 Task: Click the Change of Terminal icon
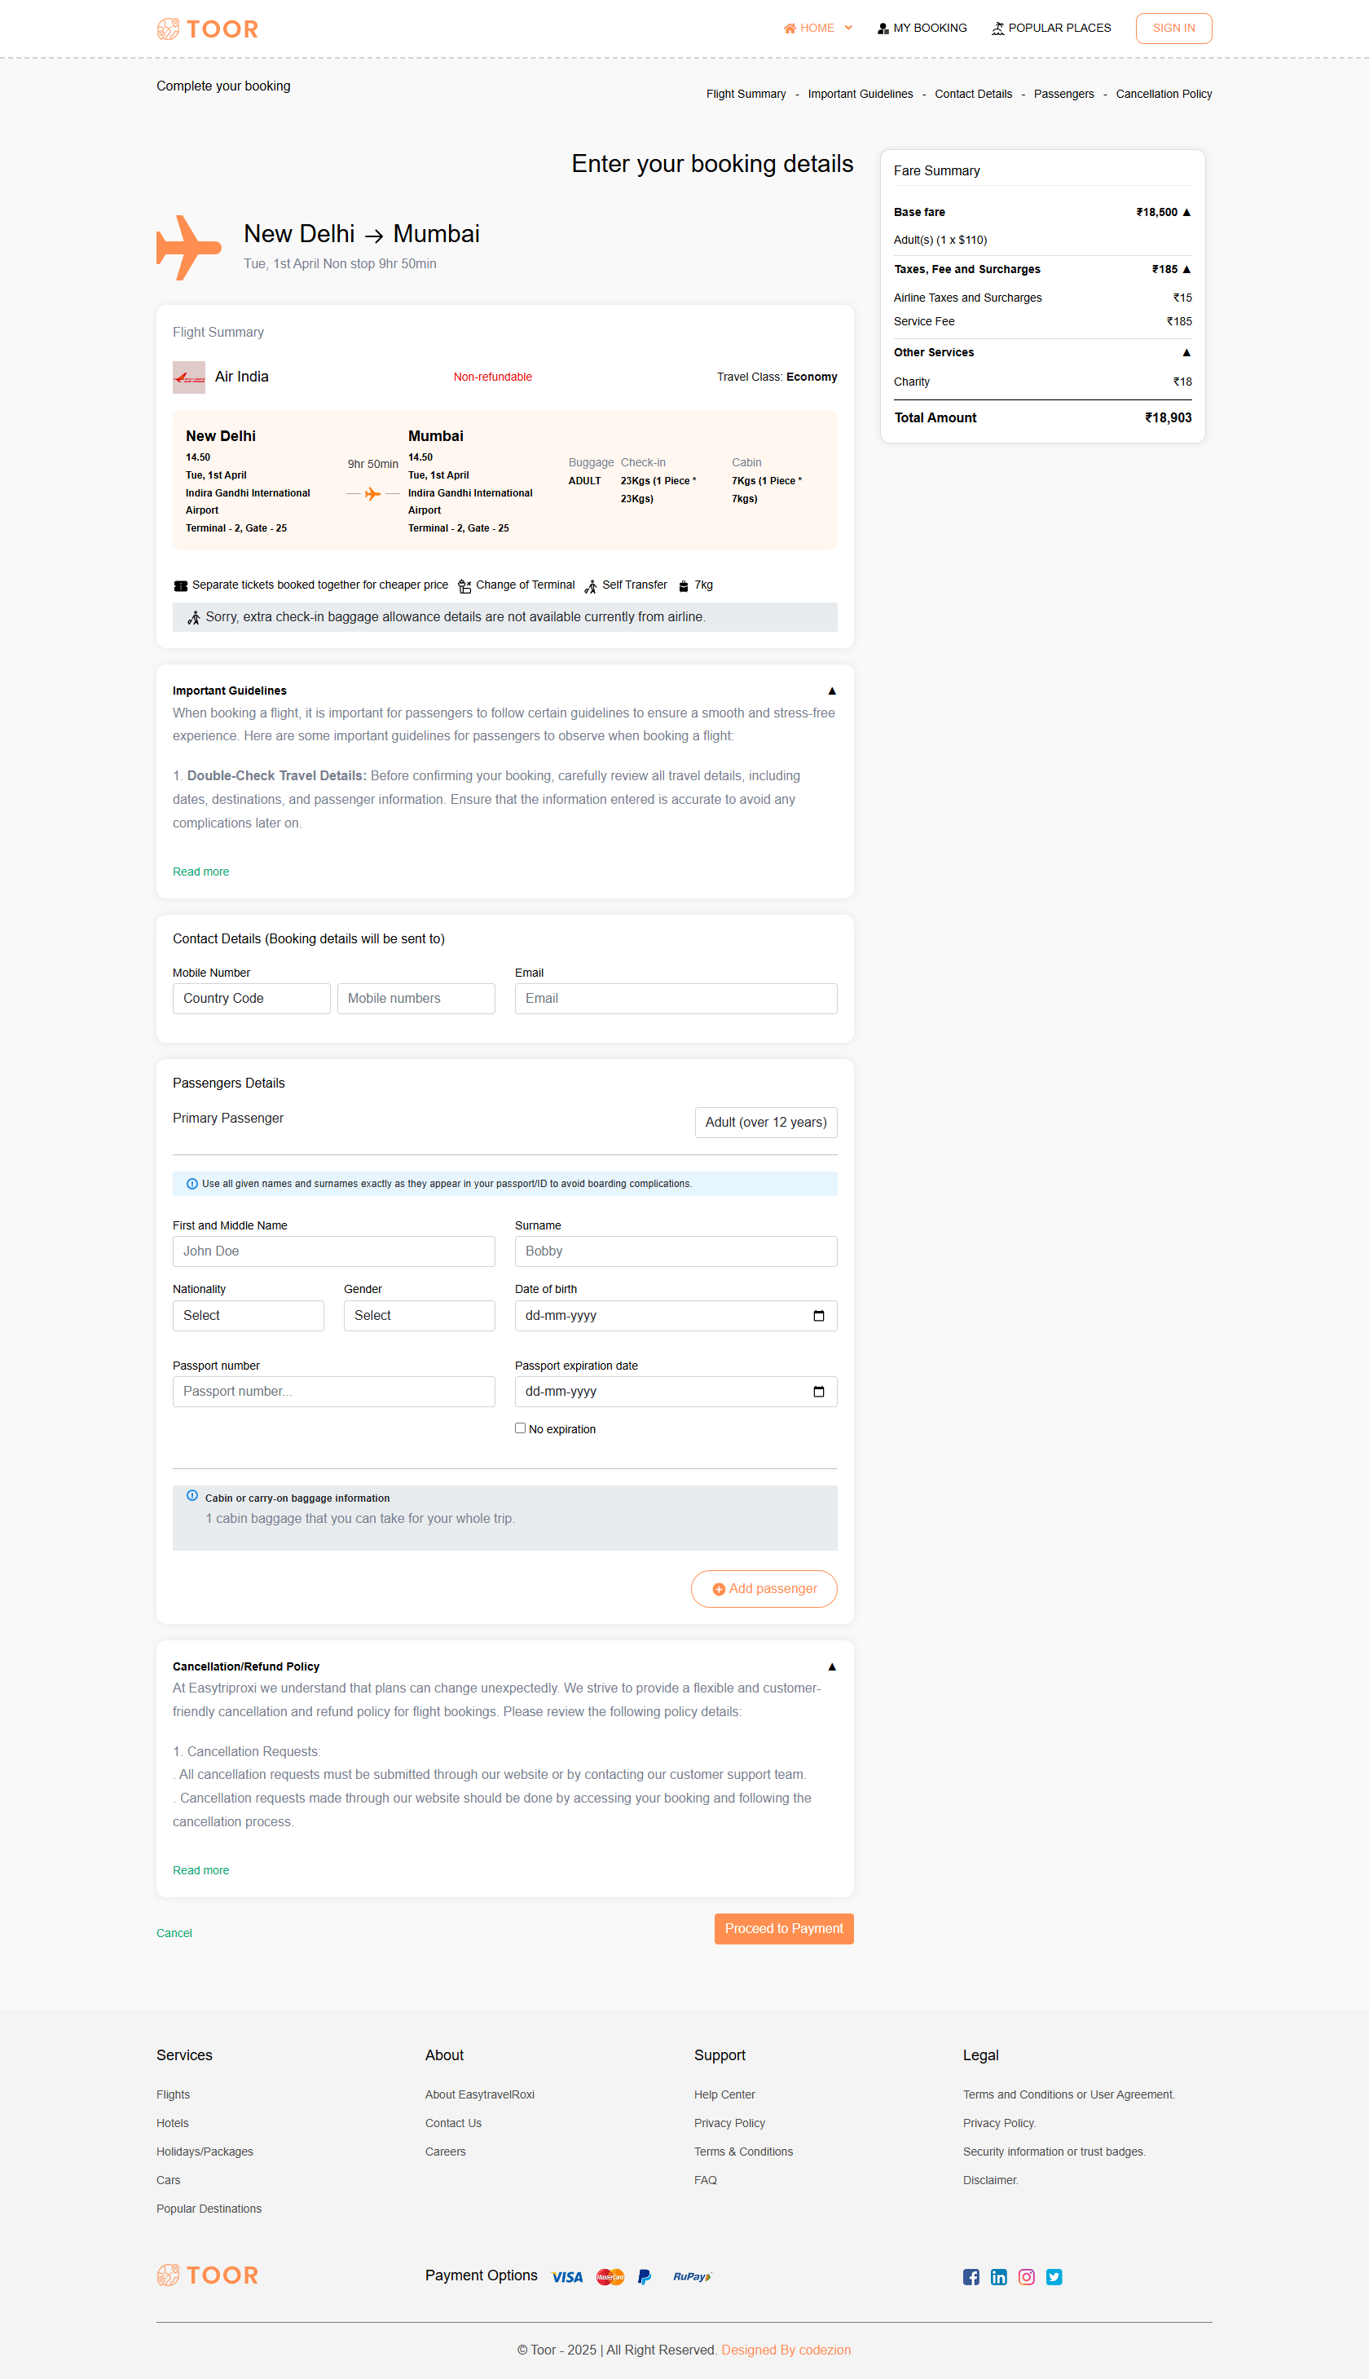pos(464,586)
